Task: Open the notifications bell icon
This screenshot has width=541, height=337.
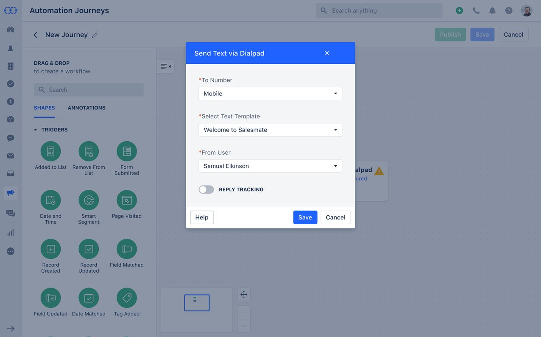Action: click(492, 11)
